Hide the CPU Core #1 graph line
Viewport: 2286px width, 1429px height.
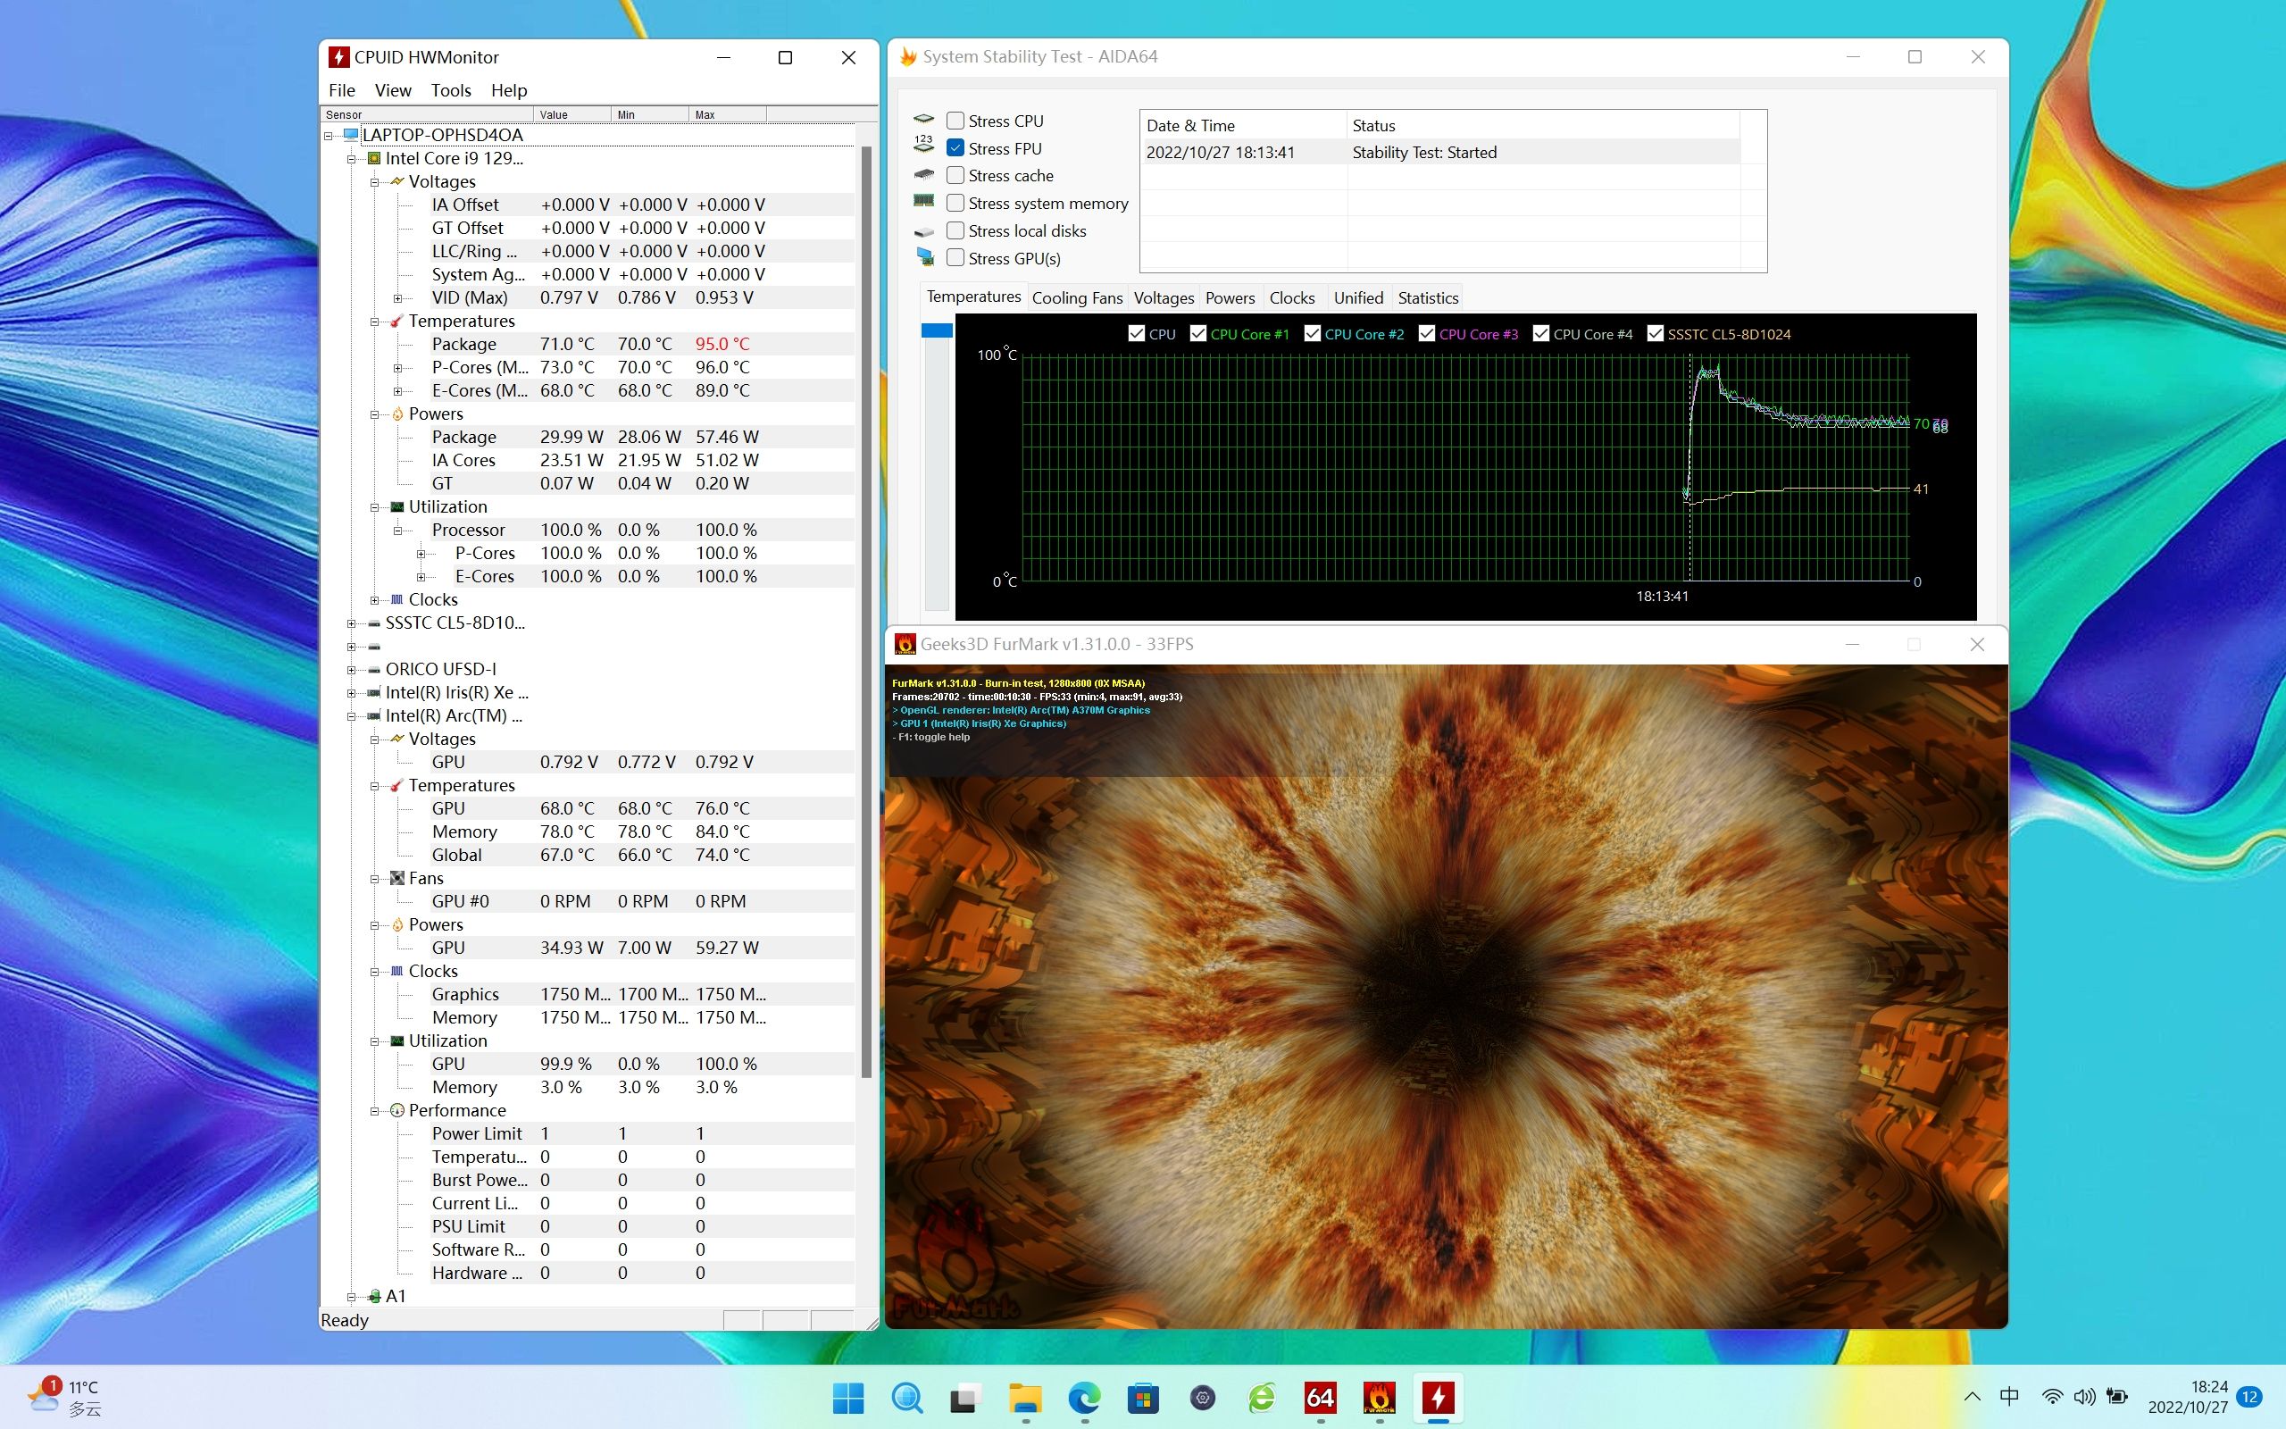click(1197, 334)
